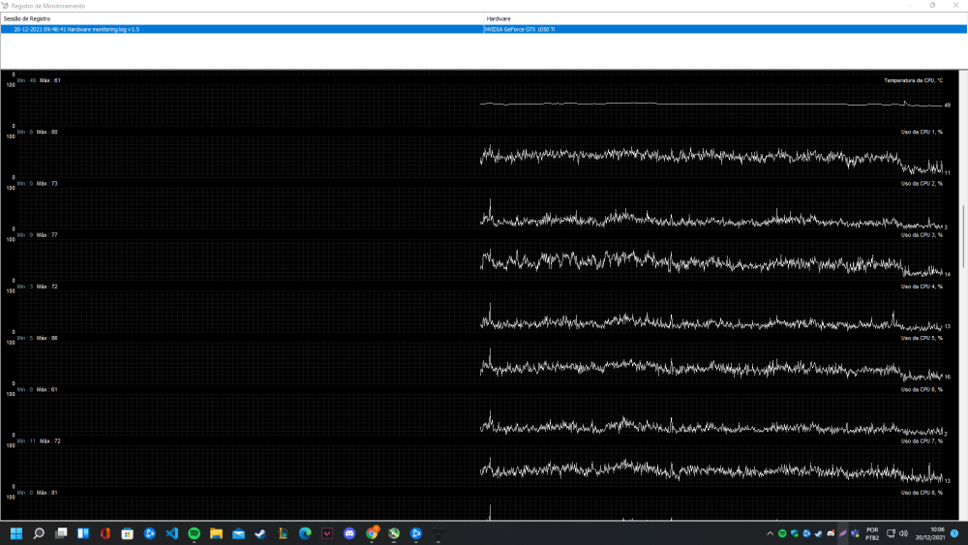The image size is (968, 545).
Task: Click the Windows Start button
Action: (x=15, y=533)
